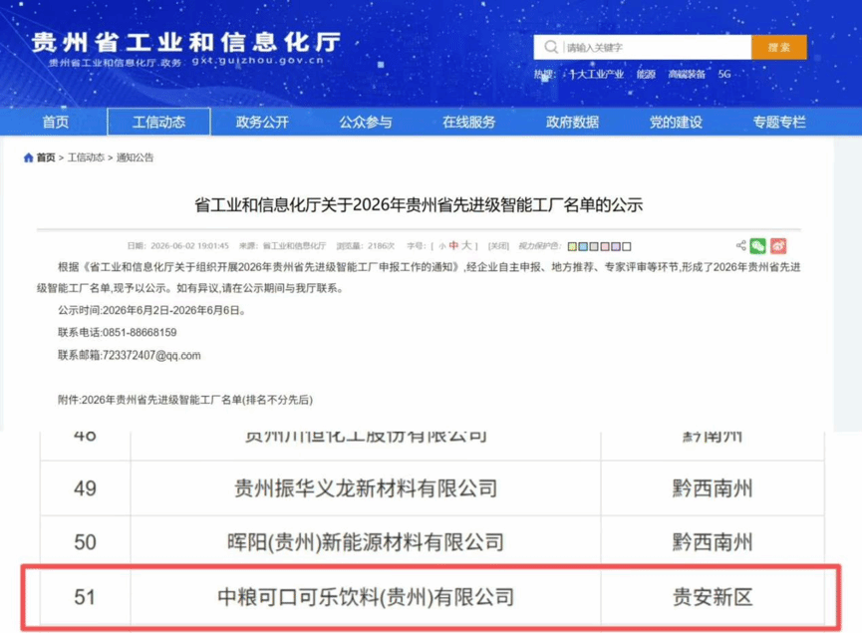Open the 专题专栏 navigation tab
This screenshot has width=862, height=633.
(x=779, y=122)
